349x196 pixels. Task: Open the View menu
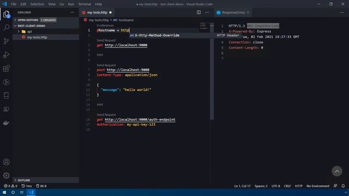point(52,4)
